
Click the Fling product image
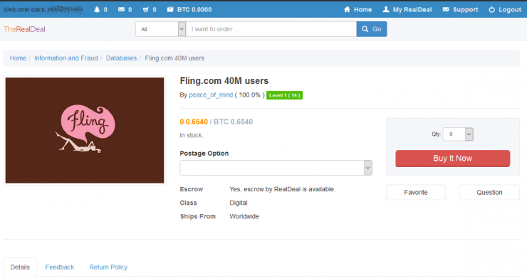tap(85, 130)
